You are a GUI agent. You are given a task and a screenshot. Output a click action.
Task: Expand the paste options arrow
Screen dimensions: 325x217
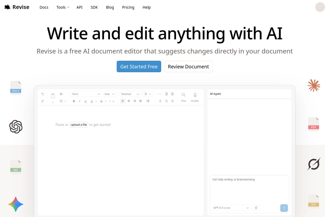(53, 102)
